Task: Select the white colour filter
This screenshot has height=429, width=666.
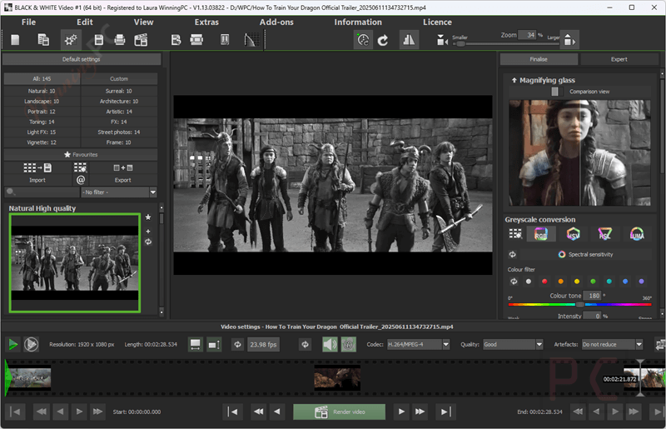Action: (529, 281)
